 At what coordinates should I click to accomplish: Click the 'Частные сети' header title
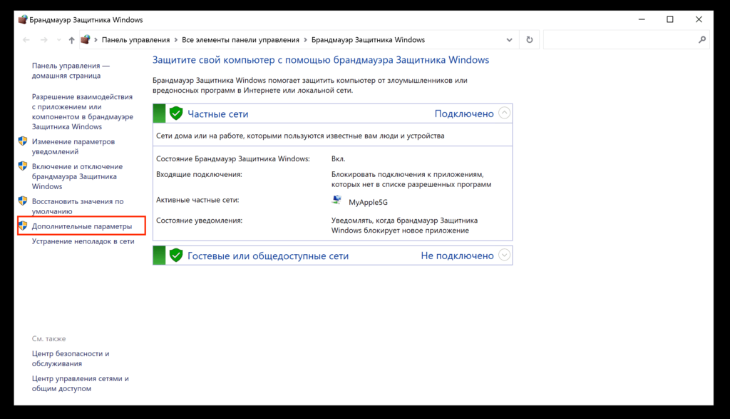(x=218, y=113)
